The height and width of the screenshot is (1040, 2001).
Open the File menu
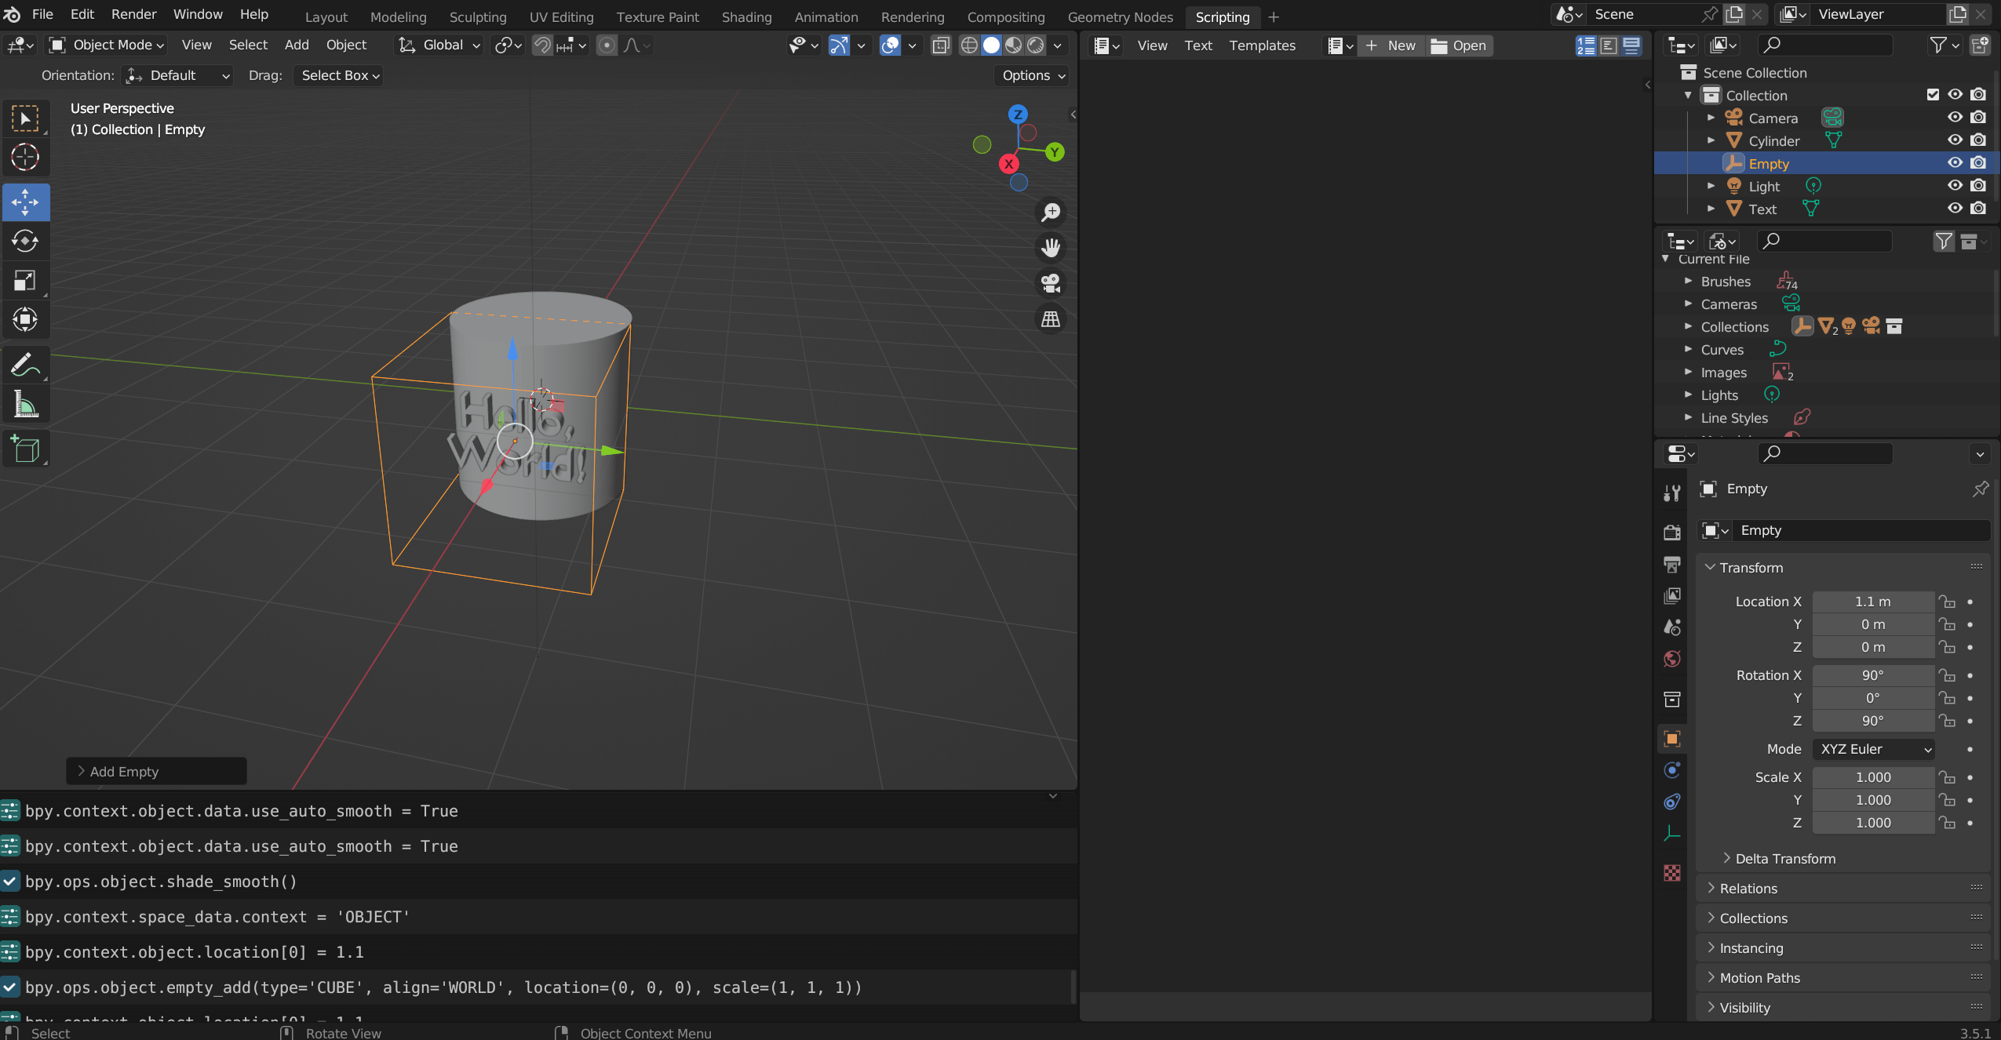tap(42, 14)
